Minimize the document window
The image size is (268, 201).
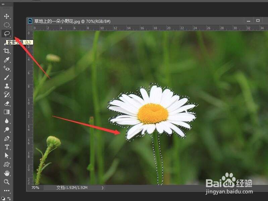click(249, 21)
